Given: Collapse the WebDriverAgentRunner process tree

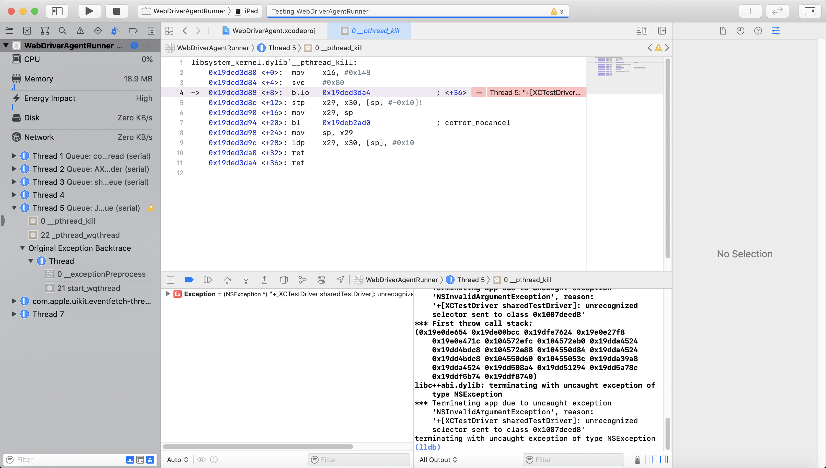Looking at the screenshot, I should pos(6,46).
